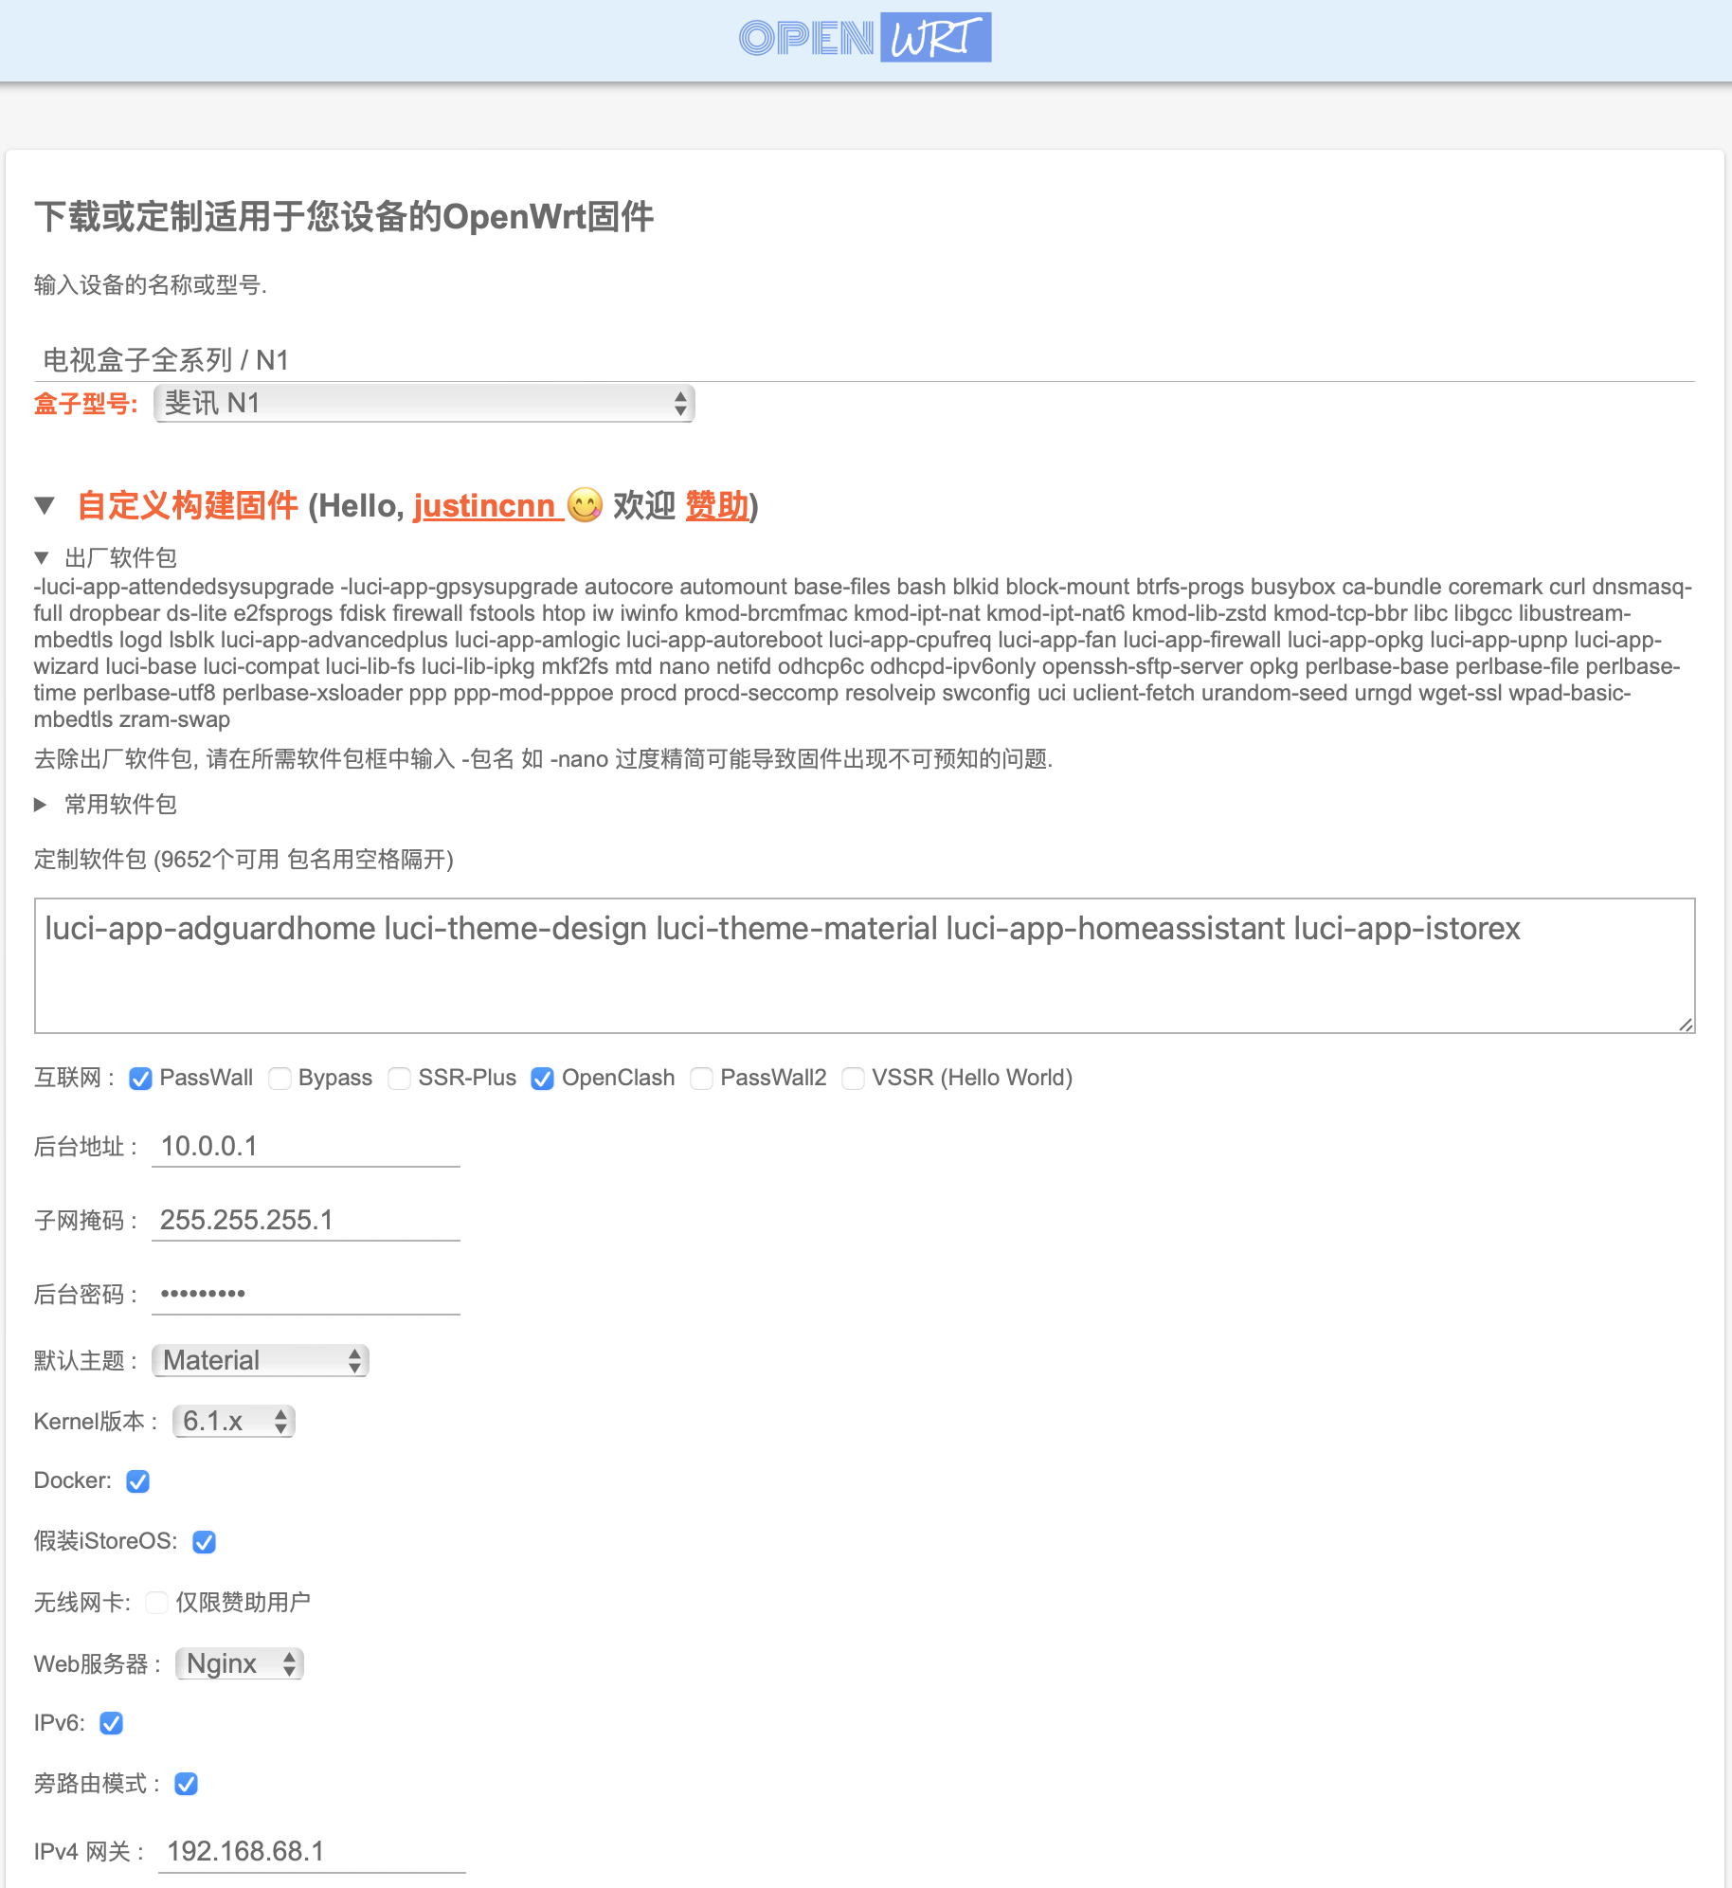Click the 子网掩码 field
Image resolution: width=1732 pixels, height=1888 pixels.
tap(306, 1221)
